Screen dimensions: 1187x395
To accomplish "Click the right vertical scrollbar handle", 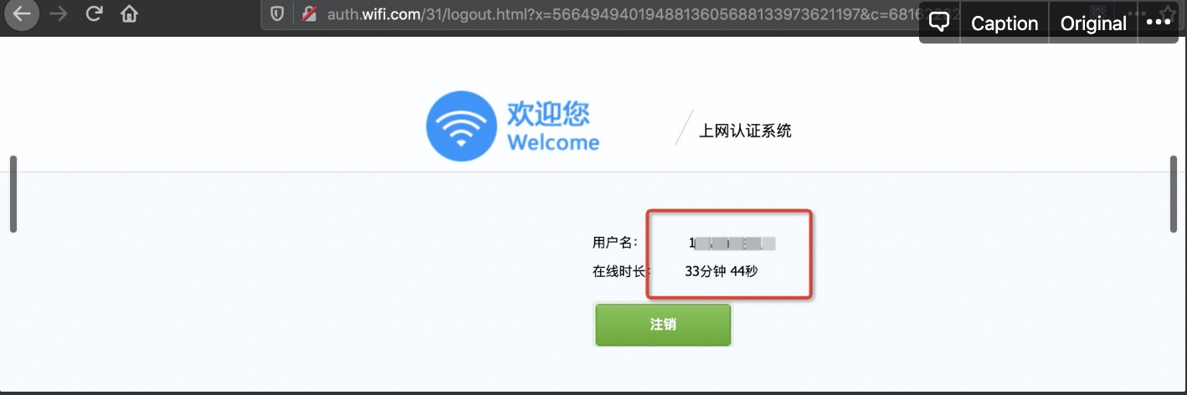I will pos(1174,193).
